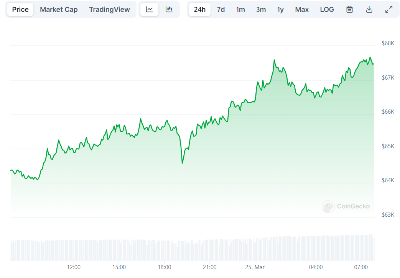Screen dimensions: 400x278
Task: Switch to line chart view icon
Action: (x=150, y=10)
